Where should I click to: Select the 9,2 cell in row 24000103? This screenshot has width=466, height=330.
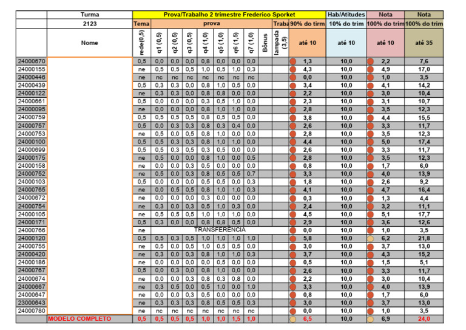(x=424, y=182)
